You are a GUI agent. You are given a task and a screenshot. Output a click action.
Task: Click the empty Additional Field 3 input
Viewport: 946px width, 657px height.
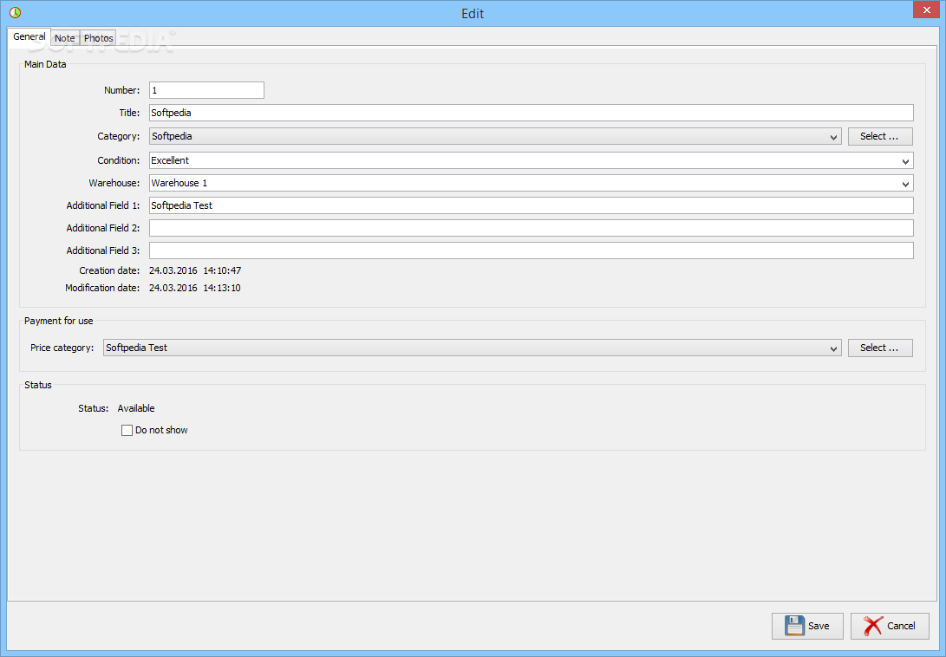pyautogui.click(x=531, y=250)
